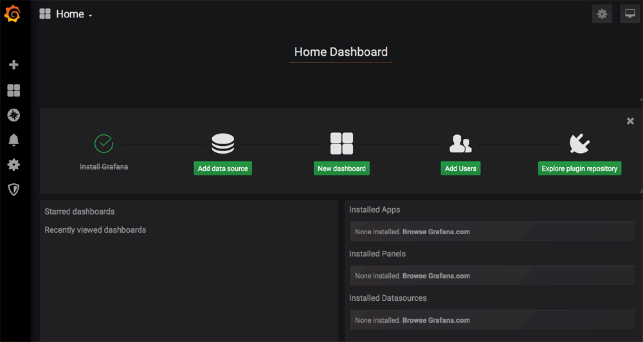Open Alerting bell icon in sidebar

pyautogui.click(x=14, y=140)
